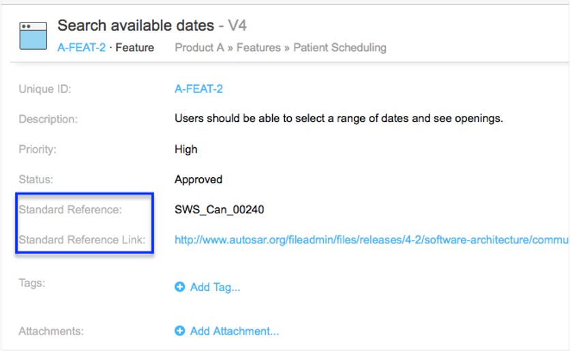Screen dimensions: 570x351
Task: Select the 'High' priority value
Action: pyautogui.click(x=186, y=149)
